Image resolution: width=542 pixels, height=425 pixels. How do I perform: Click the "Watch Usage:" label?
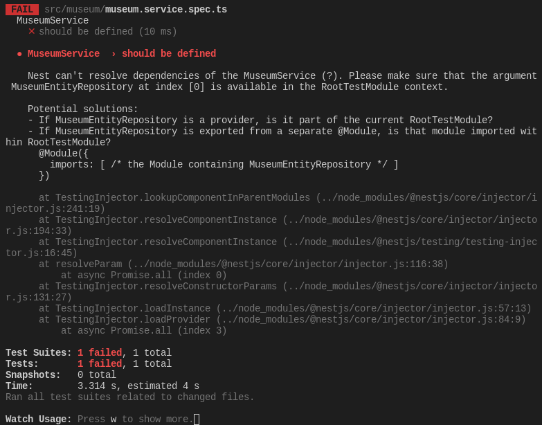pos(38,419)
